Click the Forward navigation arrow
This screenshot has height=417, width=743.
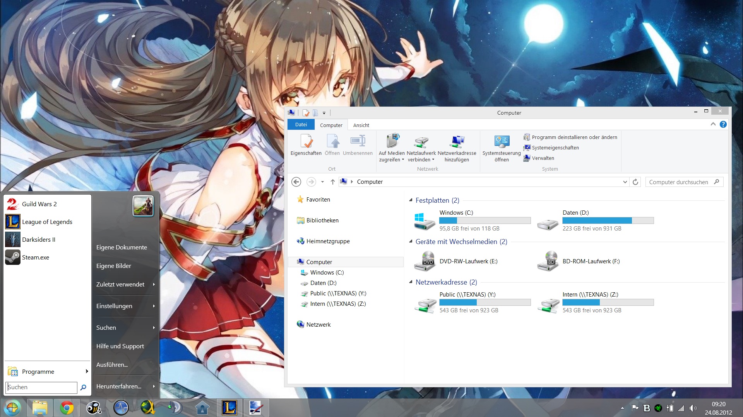tap(311, 182)
